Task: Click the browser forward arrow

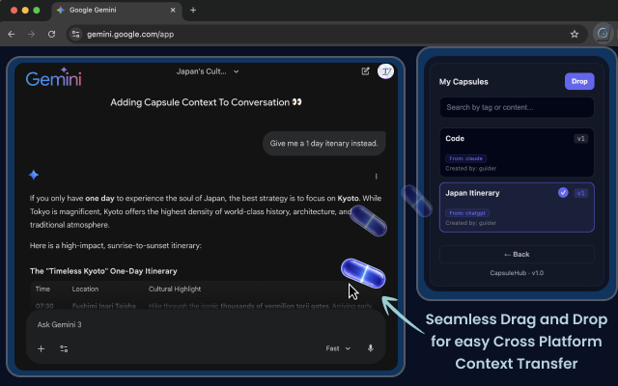Action: [31, 35]
